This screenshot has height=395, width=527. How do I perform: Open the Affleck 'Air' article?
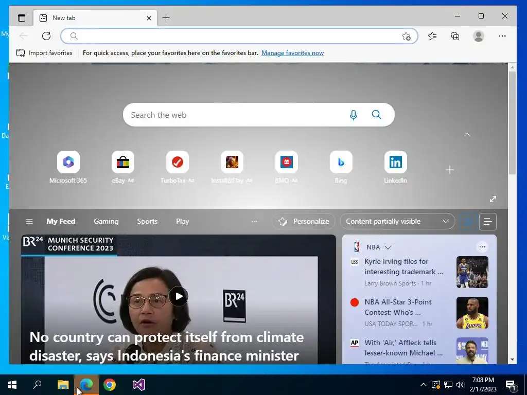point(403,348)
